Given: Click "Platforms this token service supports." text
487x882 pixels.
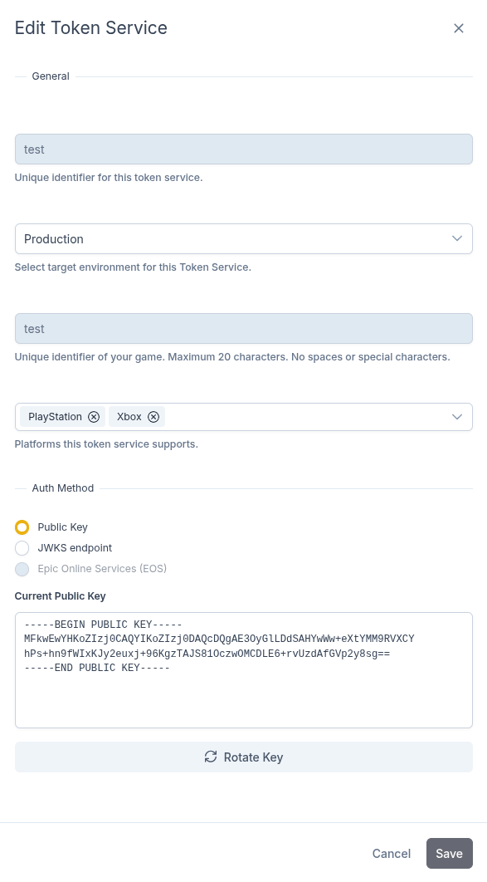Looking at the screenshot, I should [106, 444].
